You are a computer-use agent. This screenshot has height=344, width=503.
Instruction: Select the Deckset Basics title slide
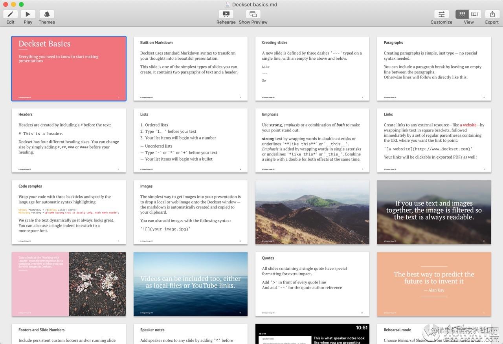point(69,69)
